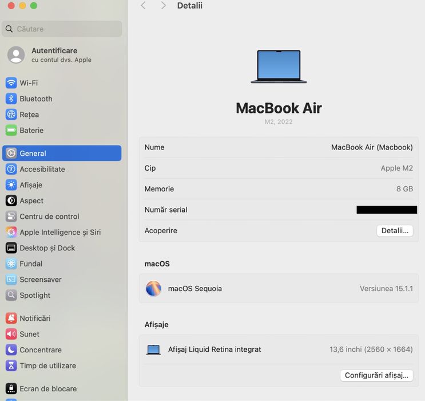Click the macOS Sequoia row label
Image resolution: width=425 pixels, height=401 pixels.
click(195, 288)
